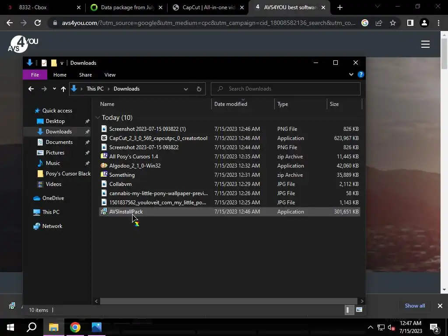Open the AVS4YOU hamburger menu
This screenshot has height=336, width=448.
click(x=425, y=44)
